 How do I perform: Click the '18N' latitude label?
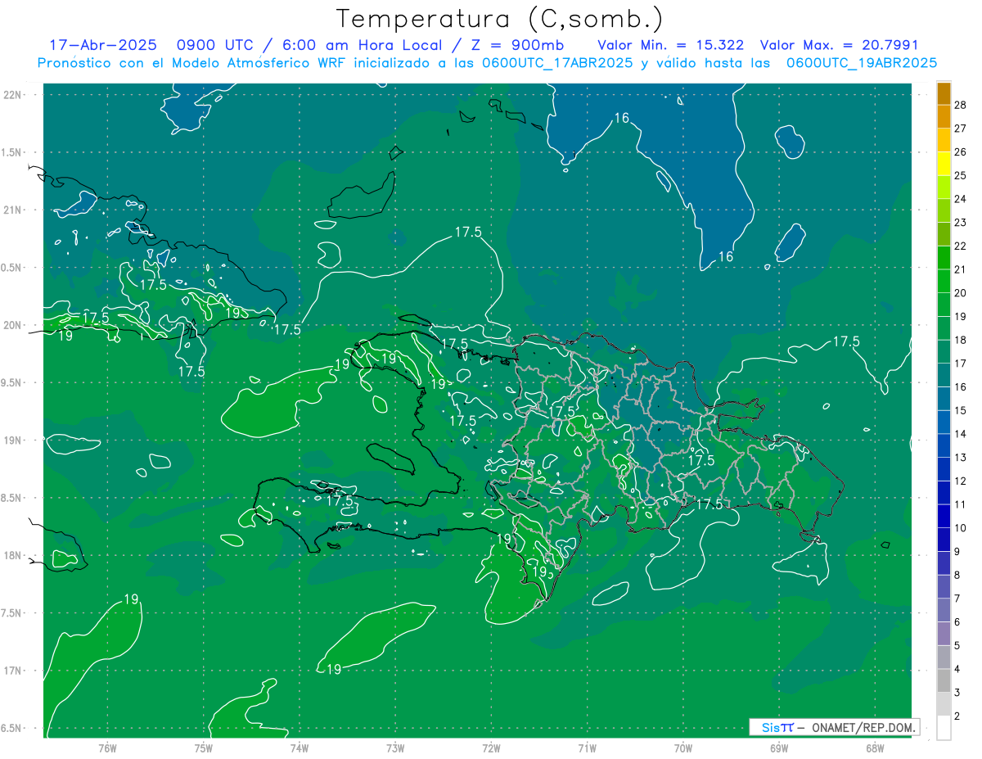(x=12, y=556)
